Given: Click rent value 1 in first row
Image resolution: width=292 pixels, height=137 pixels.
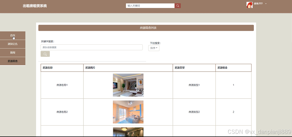Looking at the screenshot, I should 233,85.
